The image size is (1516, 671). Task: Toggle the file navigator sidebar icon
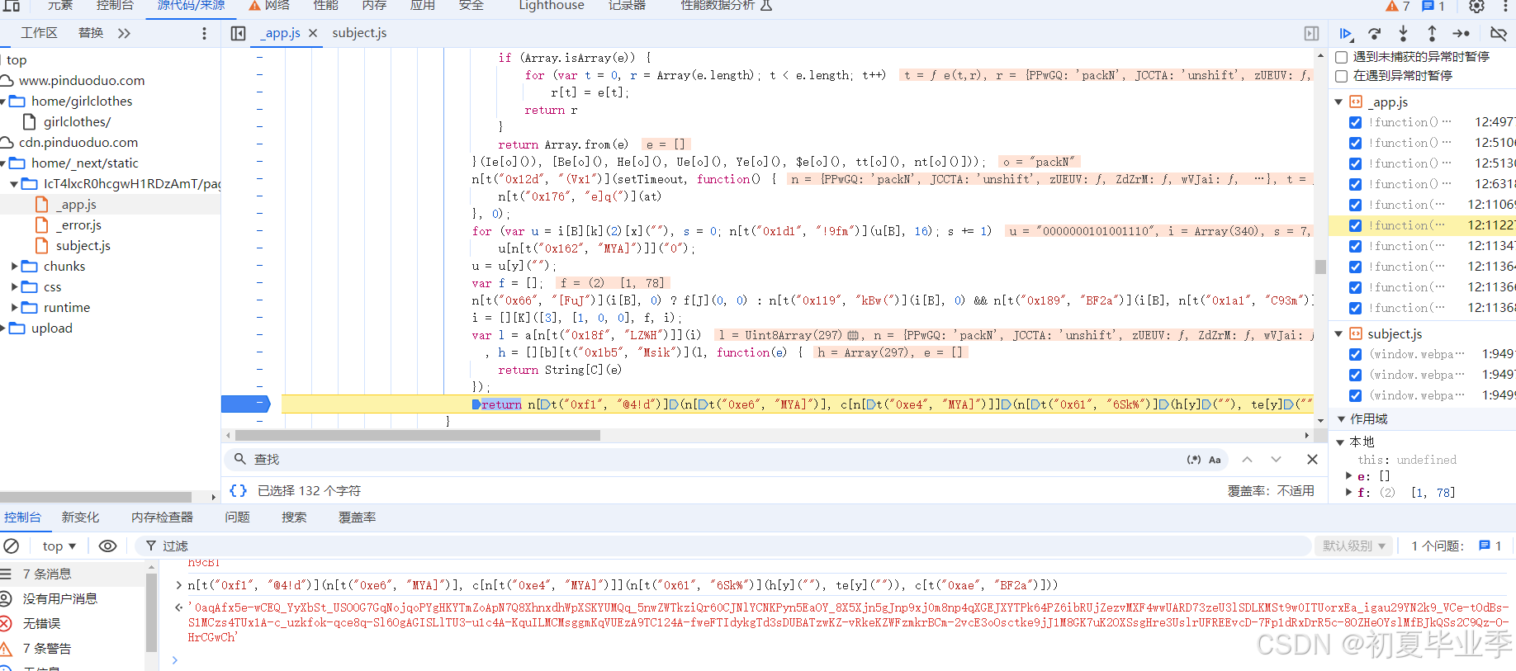tap(238, 34)
